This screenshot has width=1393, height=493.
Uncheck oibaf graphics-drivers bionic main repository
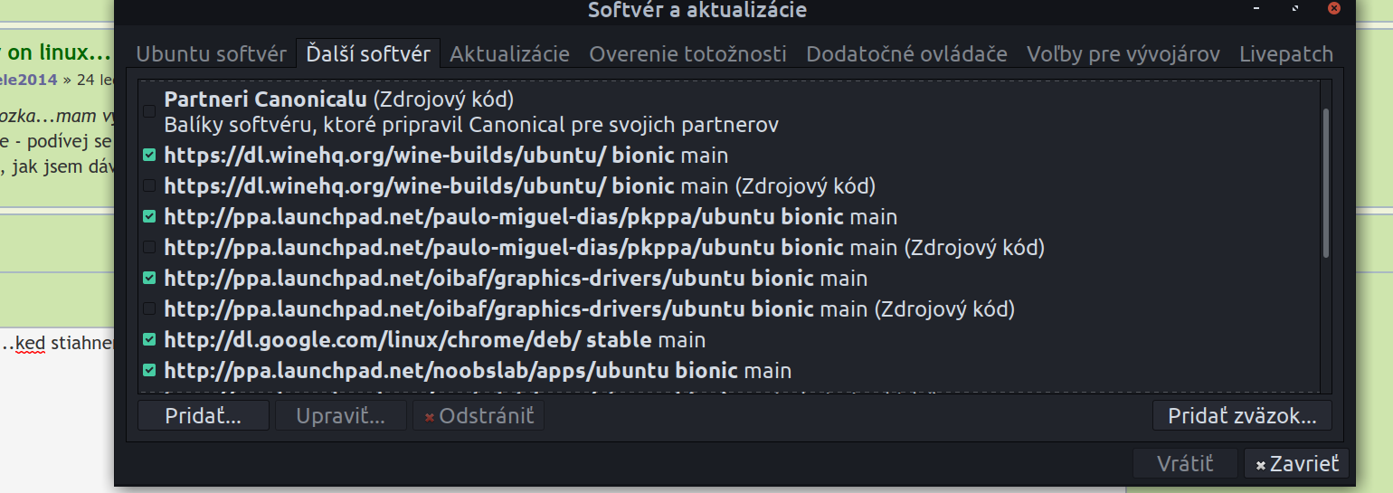coord(150,279)
